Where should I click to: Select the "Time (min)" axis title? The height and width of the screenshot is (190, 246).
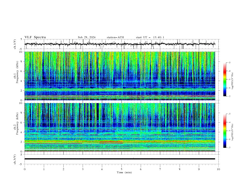(x=124, y=172)
